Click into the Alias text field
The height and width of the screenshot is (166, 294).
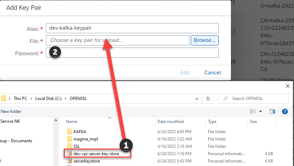click(132, 28)
